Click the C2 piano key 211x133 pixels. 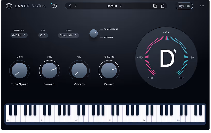[76, 119]
